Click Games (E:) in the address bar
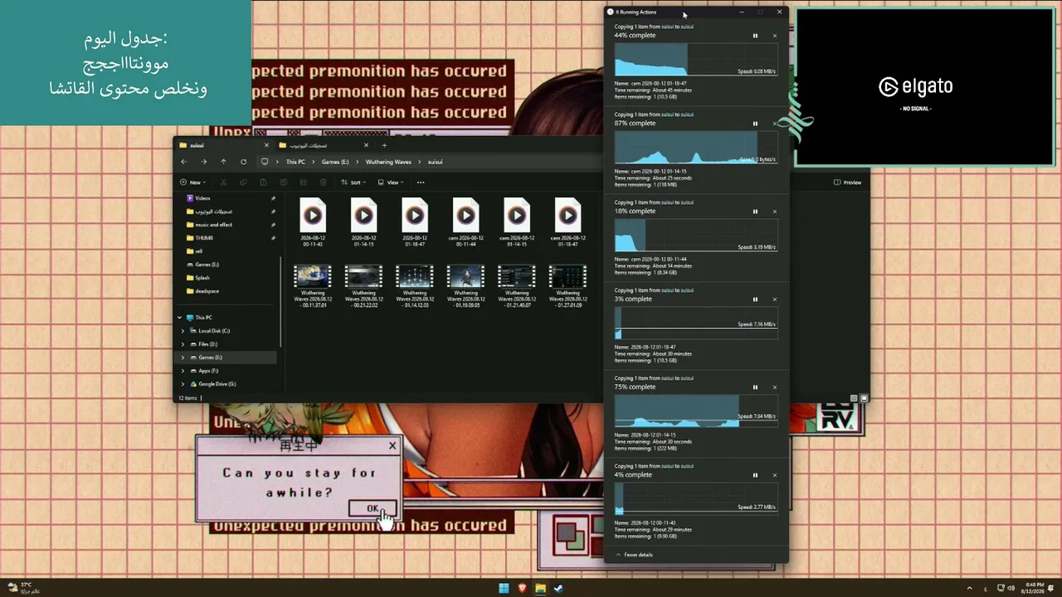The width and height of the screenshot is (1062, 597). click(335, 162)
